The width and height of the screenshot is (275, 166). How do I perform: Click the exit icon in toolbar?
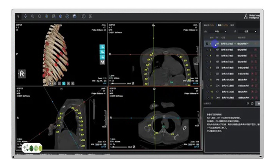click(x=90, y=16)
